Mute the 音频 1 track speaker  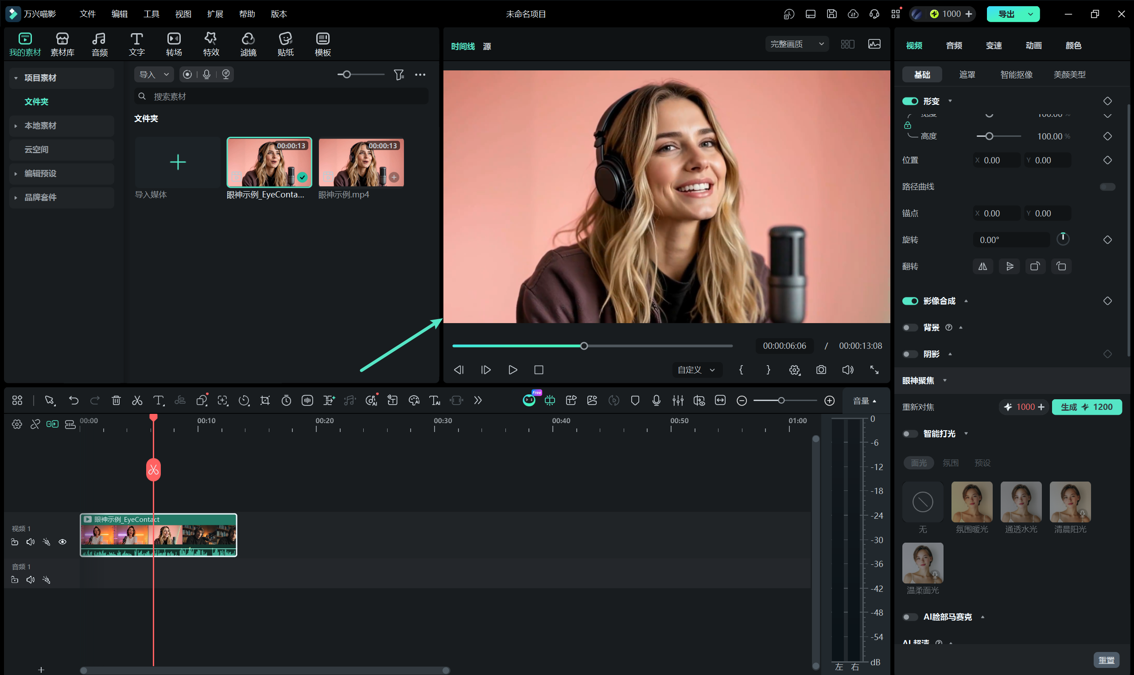point(31,579)
